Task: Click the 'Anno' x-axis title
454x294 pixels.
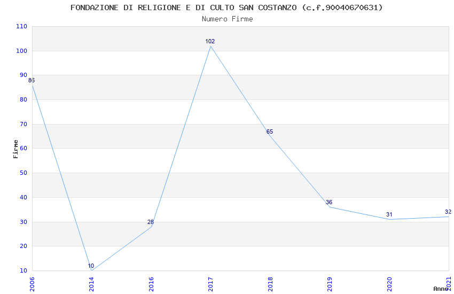Action: (441, 289)
